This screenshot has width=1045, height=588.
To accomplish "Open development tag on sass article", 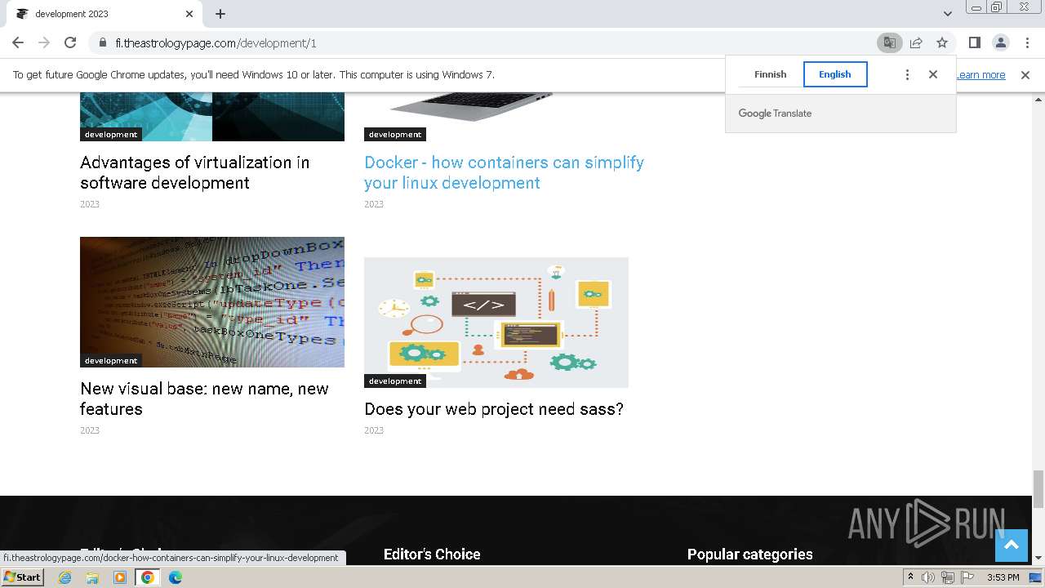I will click(395, 381).
